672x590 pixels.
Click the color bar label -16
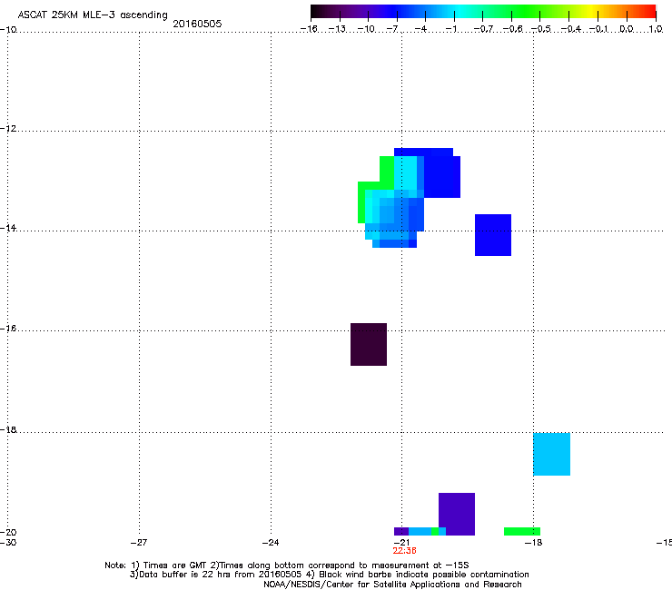309,29
